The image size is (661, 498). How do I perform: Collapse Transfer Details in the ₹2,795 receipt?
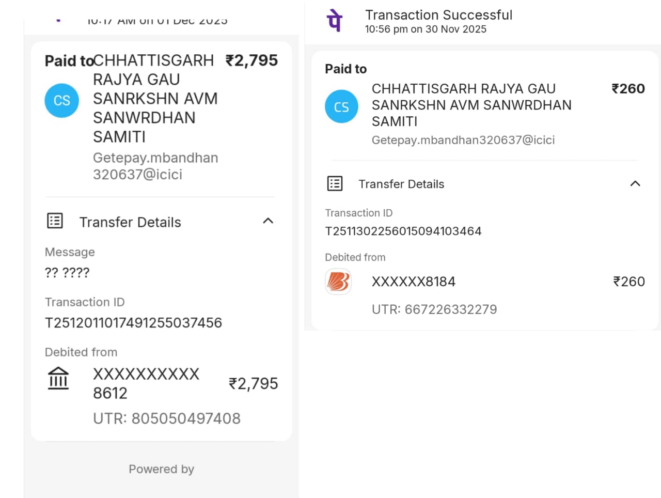pyautogui.click(x=267, y=221)
